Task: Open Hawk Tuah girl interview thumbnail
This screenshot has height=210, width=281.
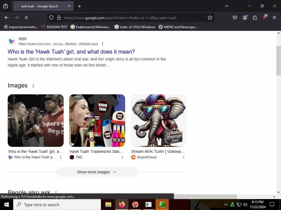Action: 36,121
